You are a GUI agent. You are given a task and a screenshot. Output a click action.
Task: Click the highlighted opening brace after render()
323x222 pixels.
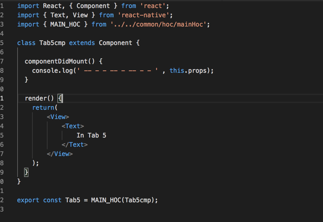click(60, 98)
